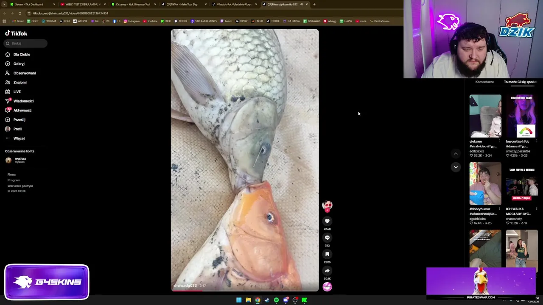The width and height of the screenshot is (543, 305).
Task: Switch to Stream - Kick Dashboard tab
Action: (x=29, y=4)
